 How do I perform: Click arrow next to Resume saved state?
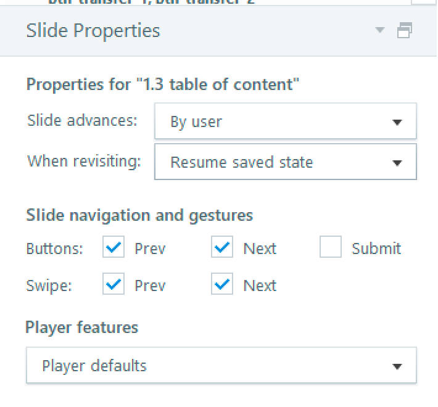point(397,163)
